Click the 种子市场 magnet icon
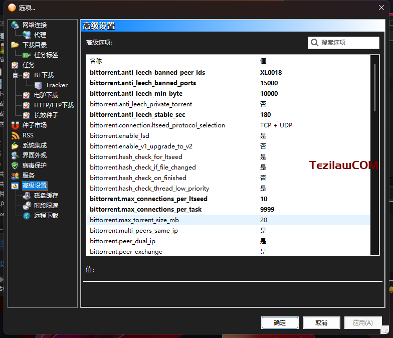This screenshot has width=393, height=338. tap(15, 125)
